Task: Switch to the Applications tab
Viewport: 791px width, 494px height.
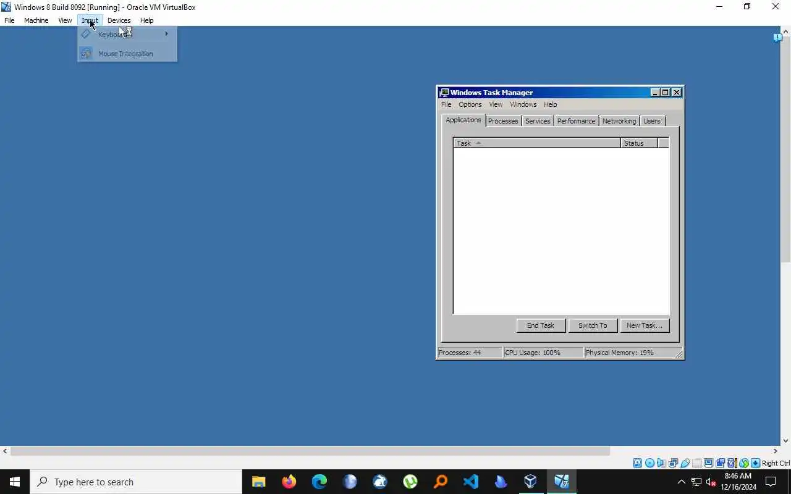Action: click(463, 120)
